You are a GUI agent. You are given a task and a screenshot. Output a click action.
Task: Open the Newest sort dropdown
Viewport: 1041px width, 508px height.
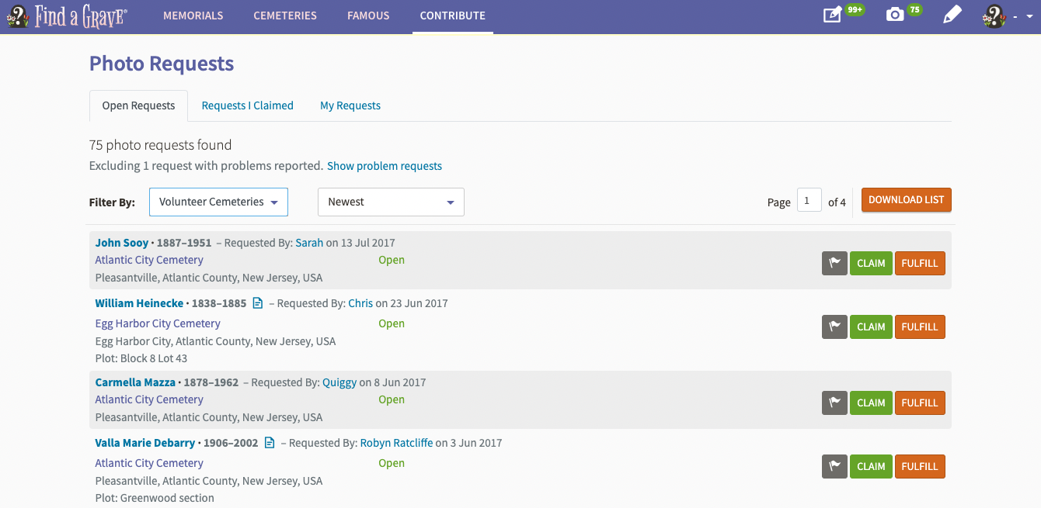[391, 202]
